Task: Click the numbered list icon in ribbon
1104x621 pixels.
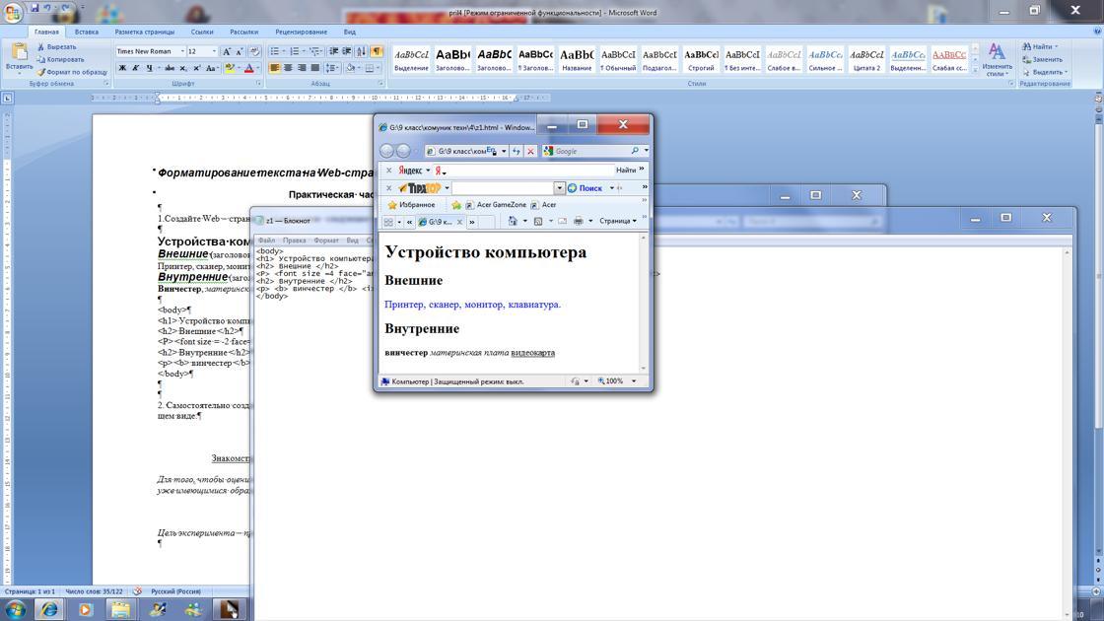Action: click(295, 51)
